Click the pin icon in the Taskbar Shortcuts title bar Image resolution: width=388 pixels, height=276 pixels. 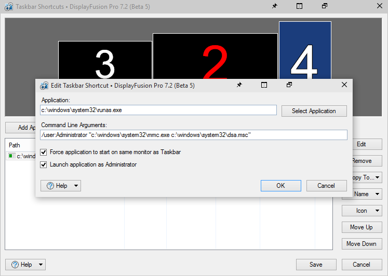pos(274,6)
